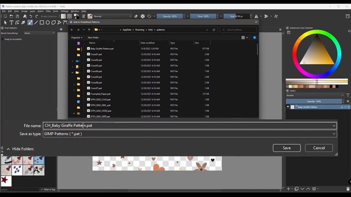
Task: Click the Cancel button
Action: (319, 148)
